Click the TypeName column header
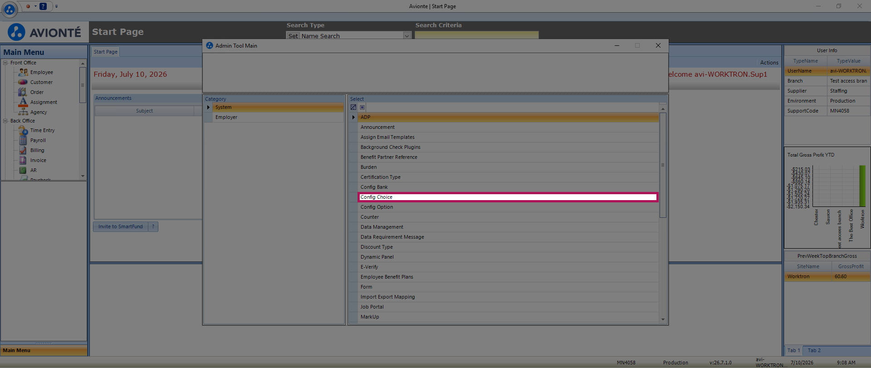This screenshot has height=368, width=871. click(x=806, y=61)
